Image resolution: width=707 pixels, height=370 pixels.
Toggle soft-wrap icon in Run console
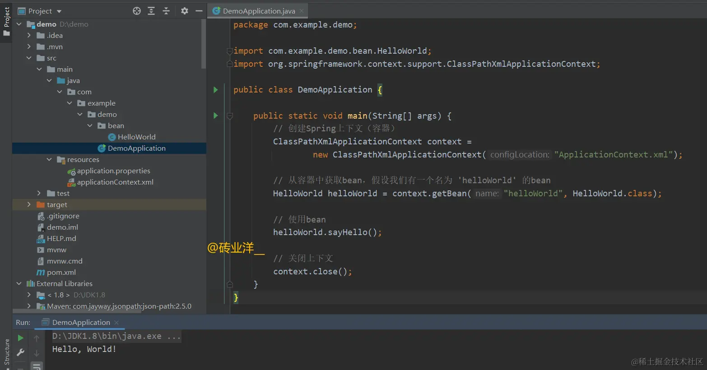click(37, 366)
